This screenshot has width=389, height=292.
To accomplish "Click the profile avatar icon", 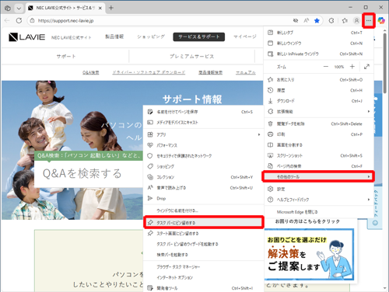I will tap(356, 21).
